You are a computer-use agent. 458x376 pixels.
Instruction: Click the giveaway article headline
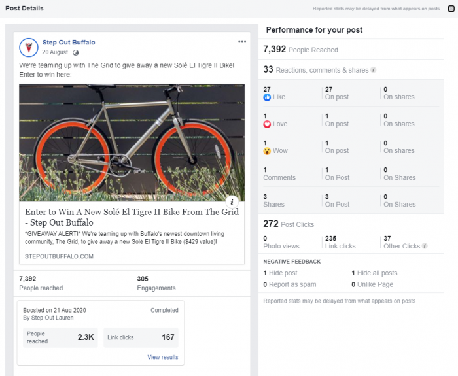pyautogui.click(x=132, y=217)
